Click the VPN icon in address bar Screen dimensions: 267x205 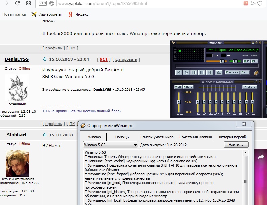[43, 4]
